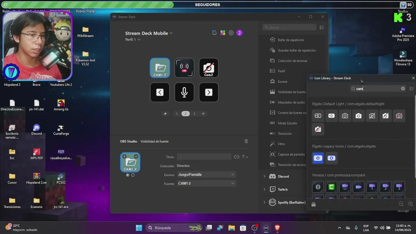Pick filled camera icon with red slash in second row
416x234 pixels.
coord(318,129)
